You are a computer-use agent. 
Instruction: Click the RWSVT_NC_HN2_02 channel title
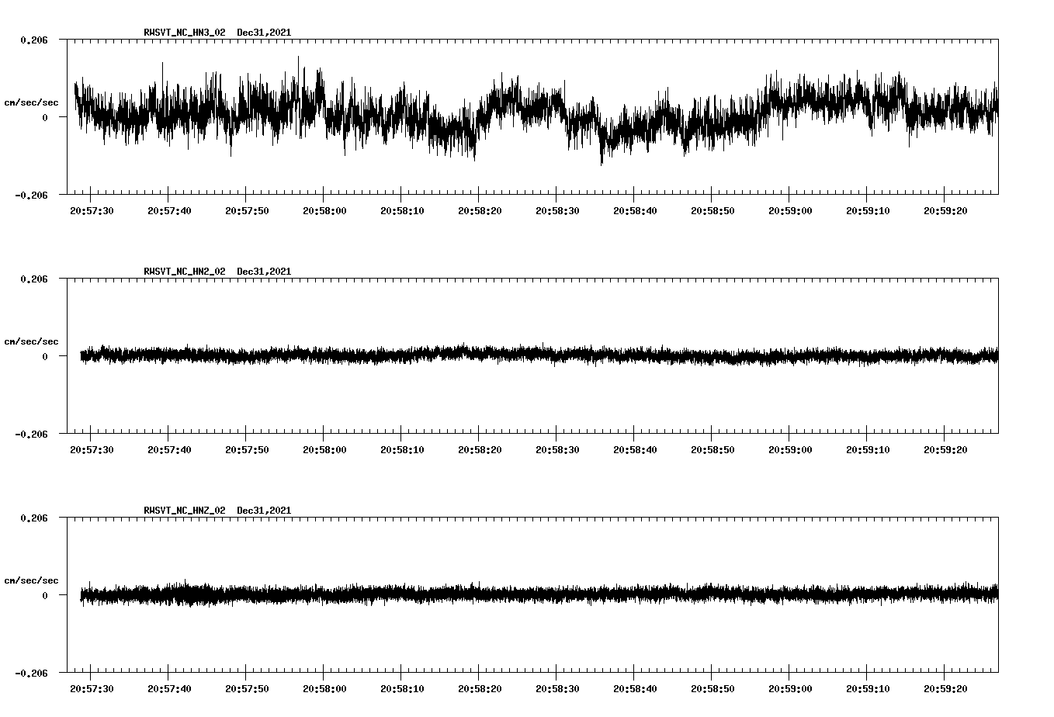pos(185,272)
